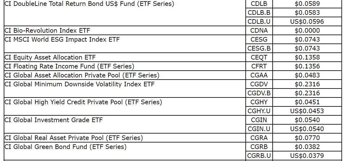Click the CGHY.U ticker cell
356x161 pixels.
pyautogui.click(x=259, y=111)
